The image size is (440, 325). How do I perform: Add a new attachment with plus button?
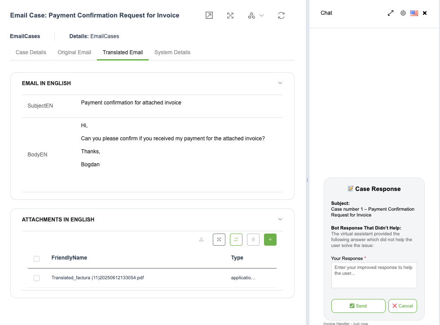tap(270, 239)
